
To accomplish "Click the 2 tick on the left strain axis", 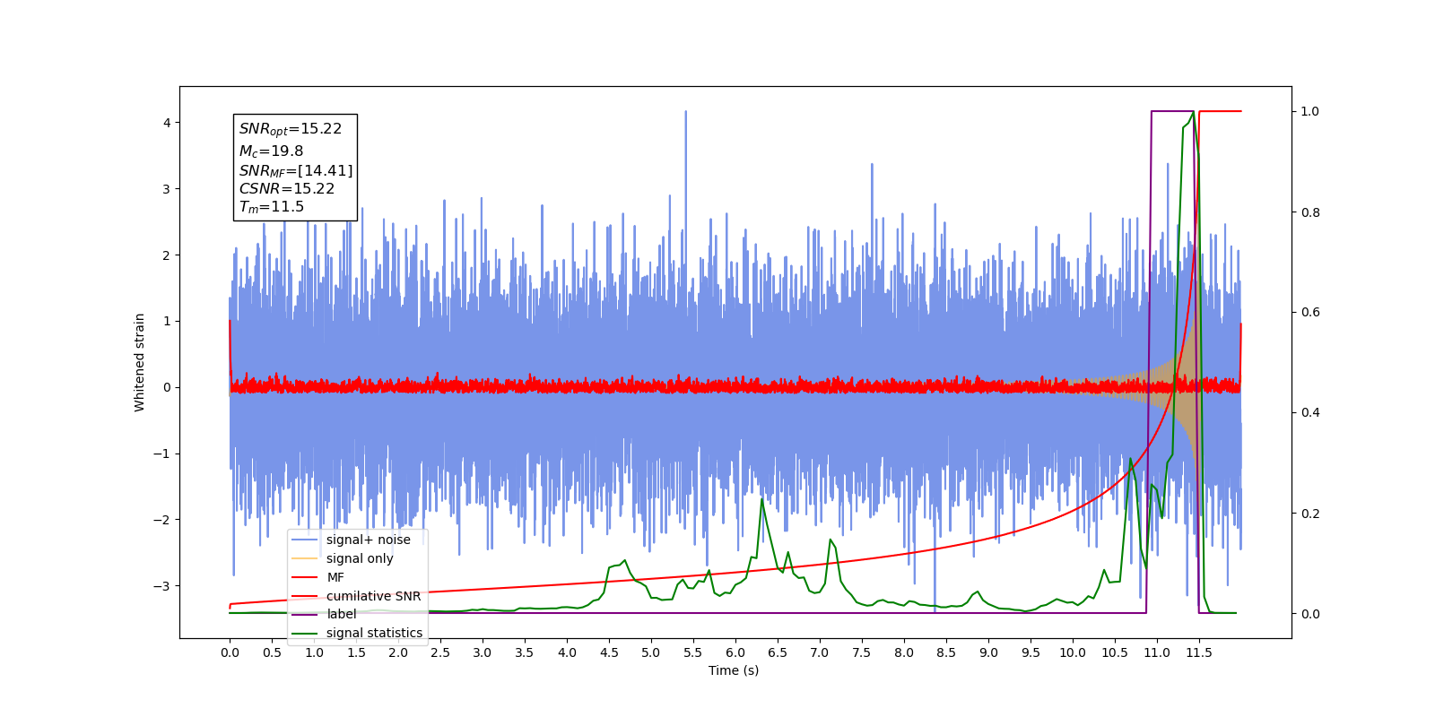I will tap(167, 255).
